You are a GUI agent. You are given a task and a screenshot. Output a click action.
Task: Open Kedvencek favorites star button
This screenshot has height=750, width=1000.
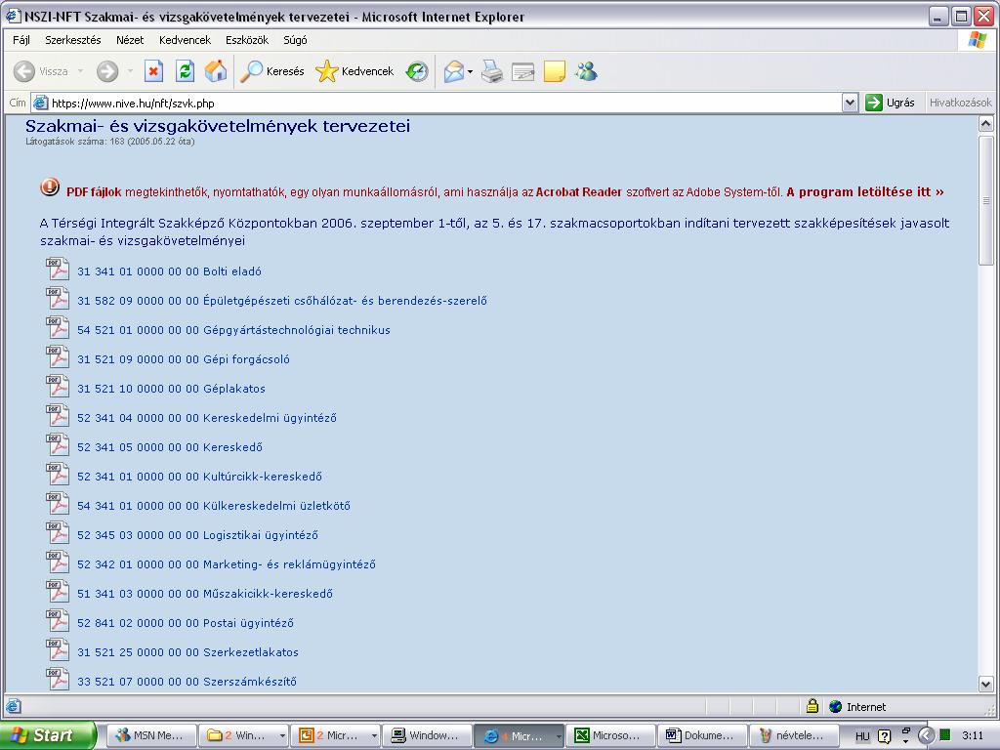(354, 71)
